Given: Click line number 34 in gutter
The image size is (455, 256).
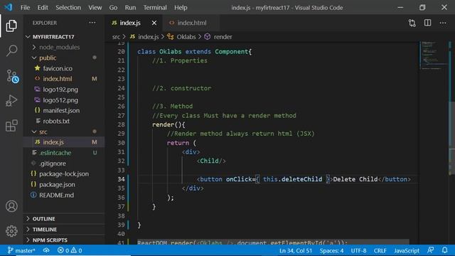Looking at the screenshot, I should (x=122, y=179).
